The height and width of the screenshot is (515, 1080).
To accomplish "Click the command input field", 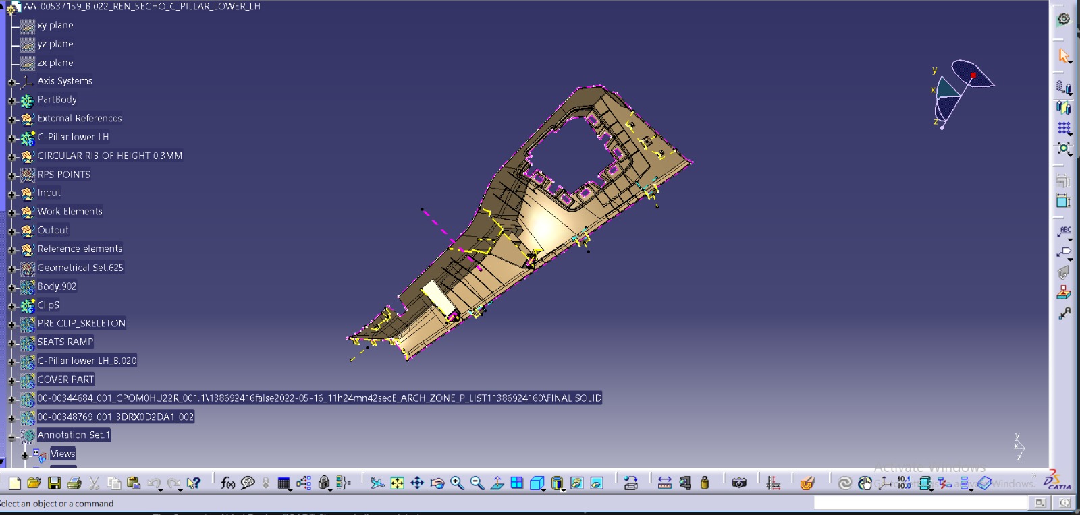I will [919, 503].
